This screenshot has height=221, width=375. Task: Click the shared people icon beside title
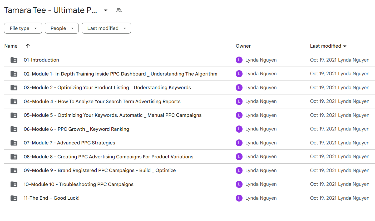[119, 11]
